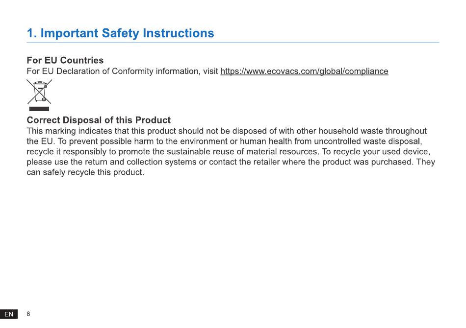Image resolution: width=466 pixels, height=328 pixels.
Task: Click the "Correct Disposal of this Product" heading
Action: (x=99, y=120)
